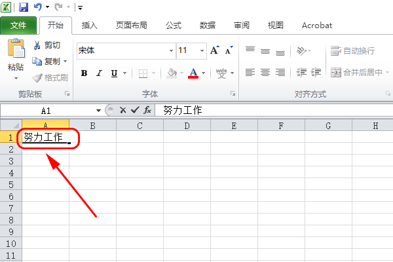Apply red font color A icon
Image resolution: width=393 pixels, height=262 pixels.
[193, 73]
